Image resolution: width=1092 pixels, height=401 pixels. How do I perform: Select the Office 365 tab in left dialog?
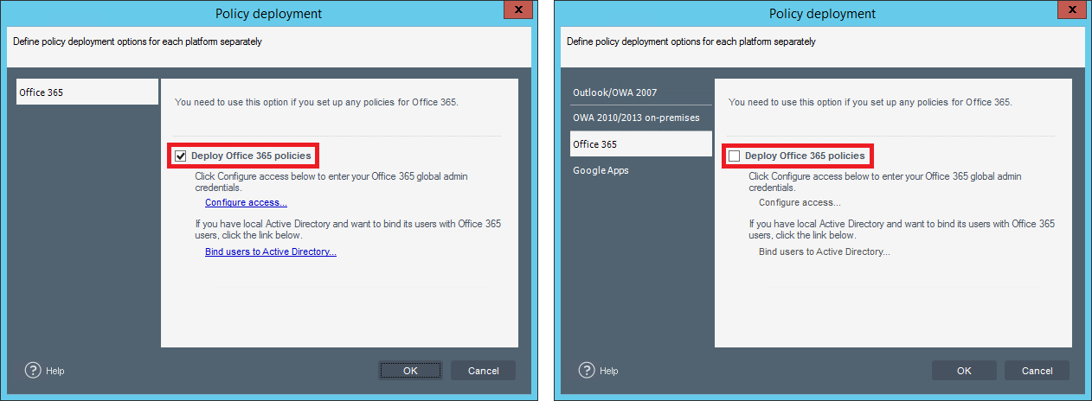(x=87, y=92)
